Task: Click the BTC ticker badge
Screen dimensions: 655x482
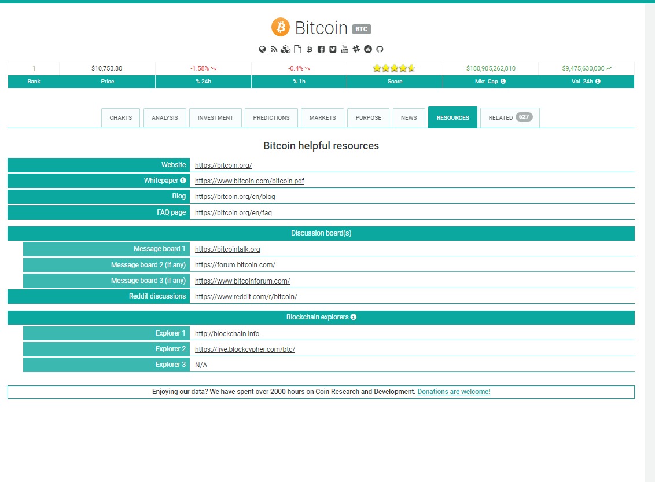Action: click(x=361, y=29)
